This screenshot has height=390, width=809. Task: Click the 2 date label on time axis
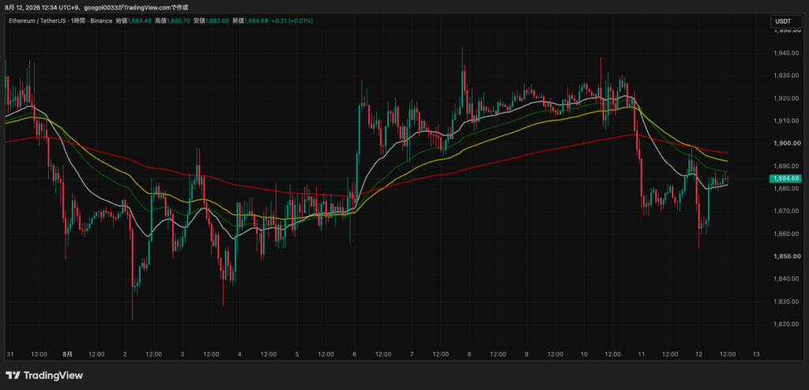pyautogui.click(x=125, y=354)
